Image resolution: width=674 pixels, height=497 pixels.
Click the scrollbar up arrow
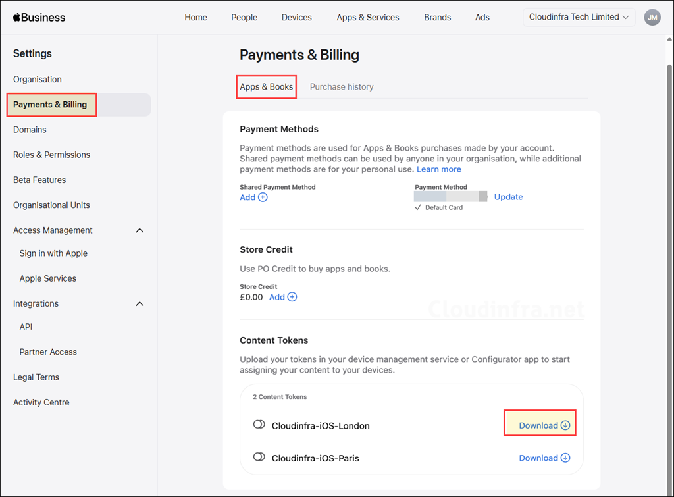point(669,39)
